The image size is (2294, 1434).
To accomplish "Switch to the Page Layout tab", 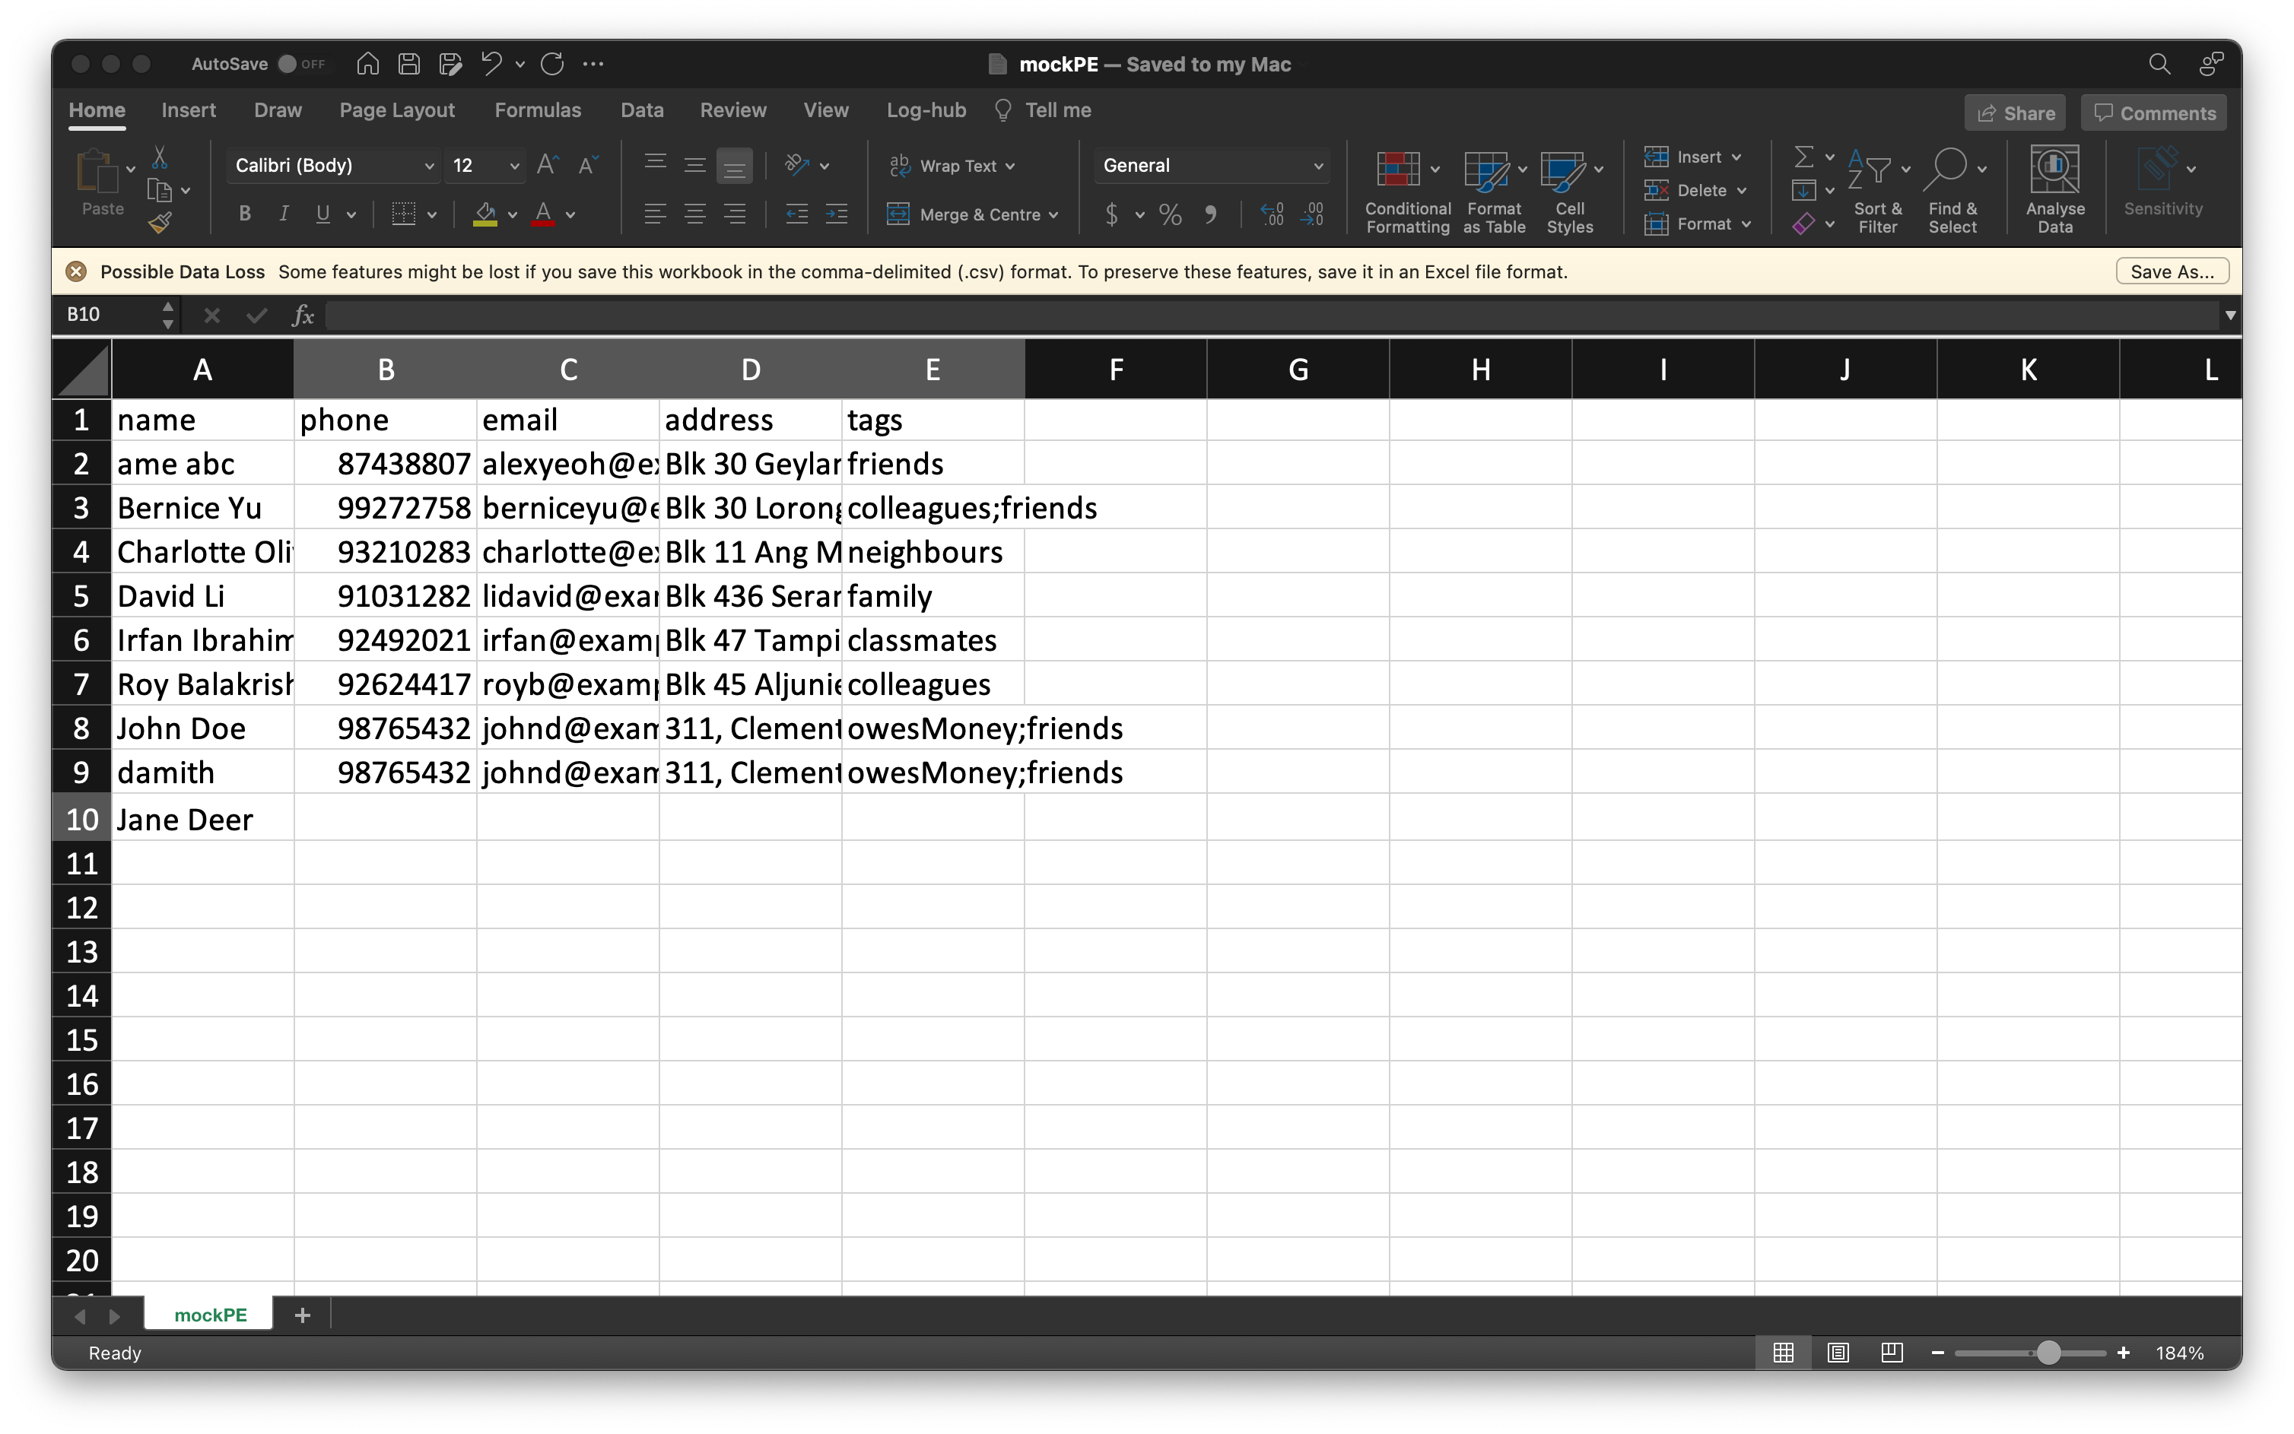I will click(x=396, y=110).
